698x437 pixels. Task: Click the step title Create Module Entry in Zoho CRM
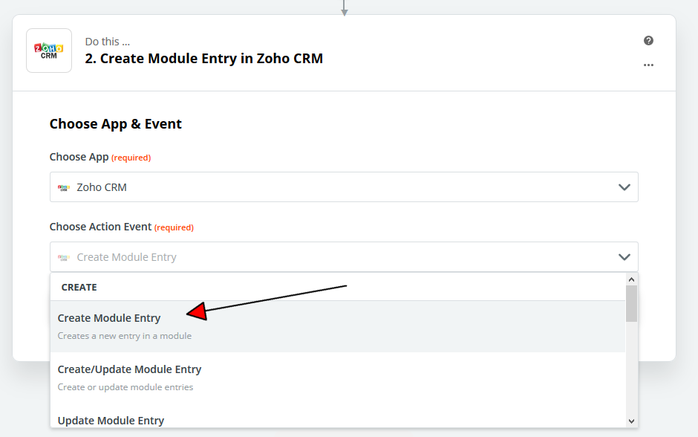tap(204, 59)
